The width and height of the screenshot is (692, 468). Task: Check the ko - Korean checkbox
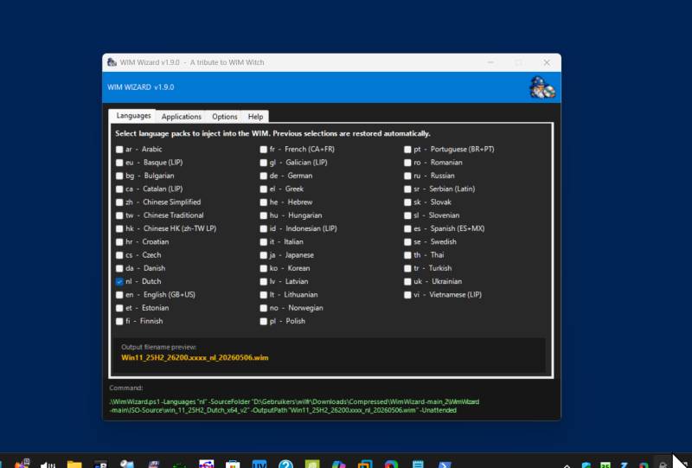[264, 268]
